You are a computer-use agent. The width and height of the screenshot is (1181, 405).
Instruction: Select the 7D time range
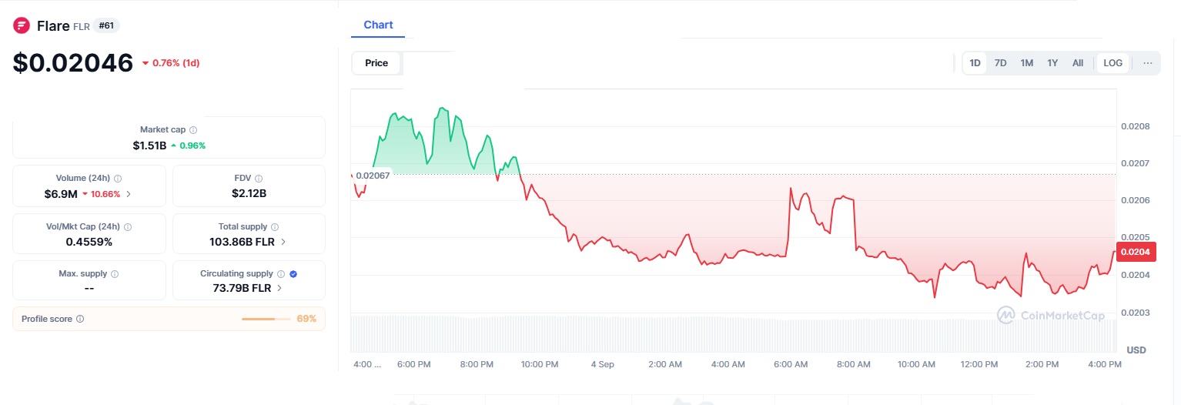[x=1001, y=63]
